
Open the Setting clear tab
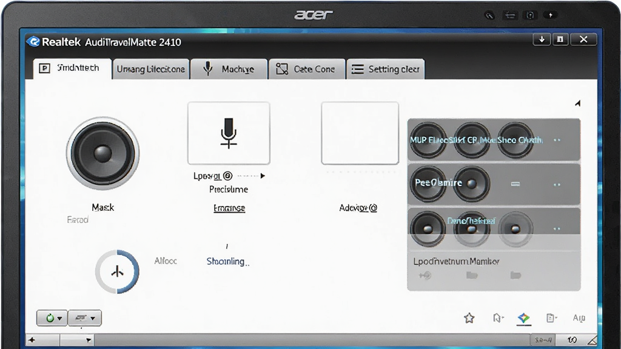click(385, 69)
